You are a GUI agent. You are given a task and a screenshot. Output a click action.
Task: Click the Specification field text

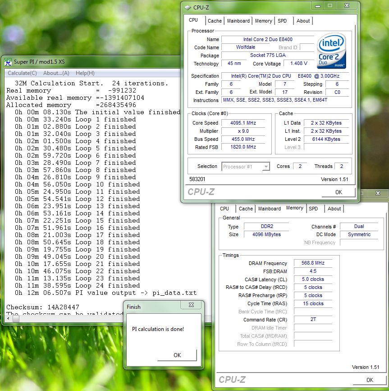pyautogui.click(x=285, y=76)
